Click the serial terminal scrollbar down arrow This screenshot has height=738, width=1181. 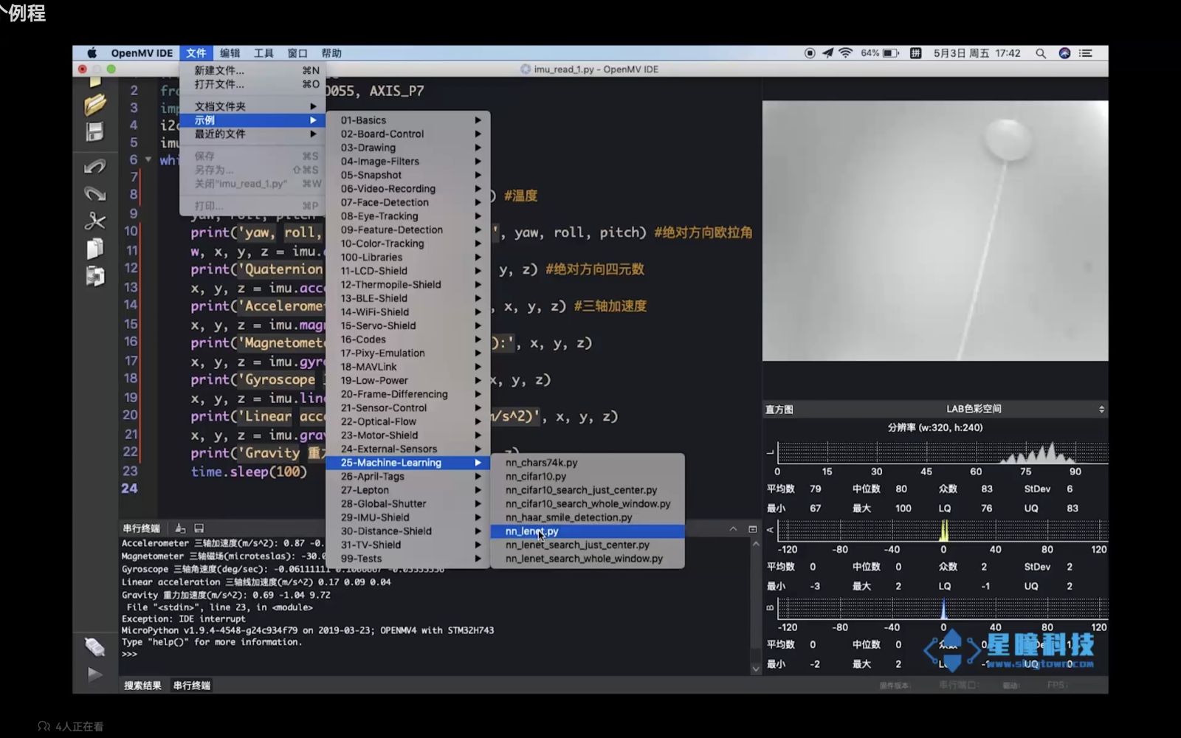point(755,669)
